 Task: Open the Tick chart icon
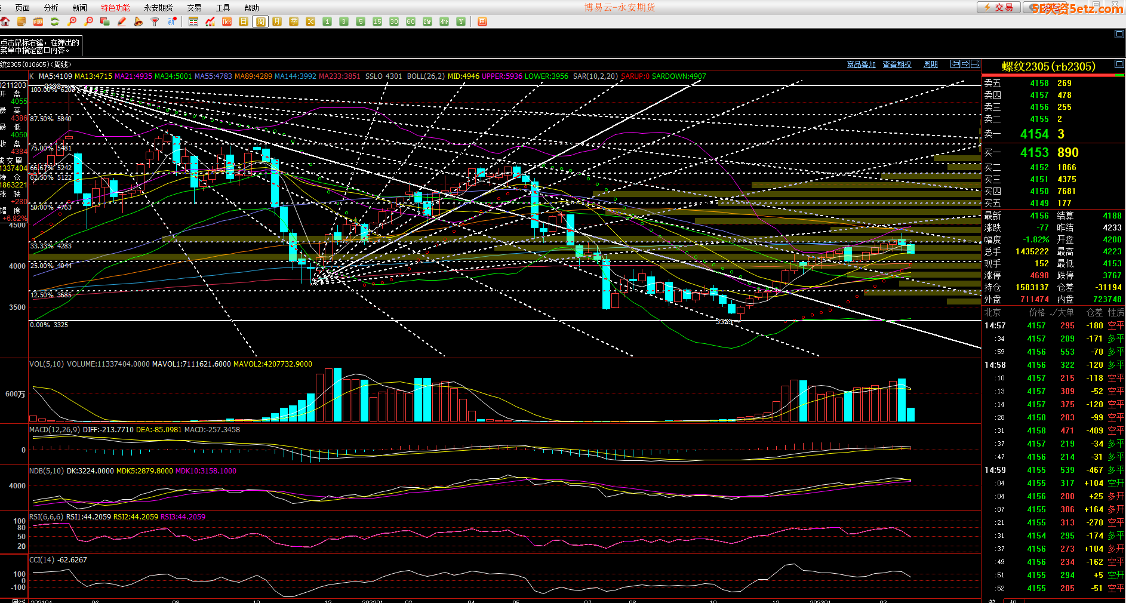pos(227,21)
